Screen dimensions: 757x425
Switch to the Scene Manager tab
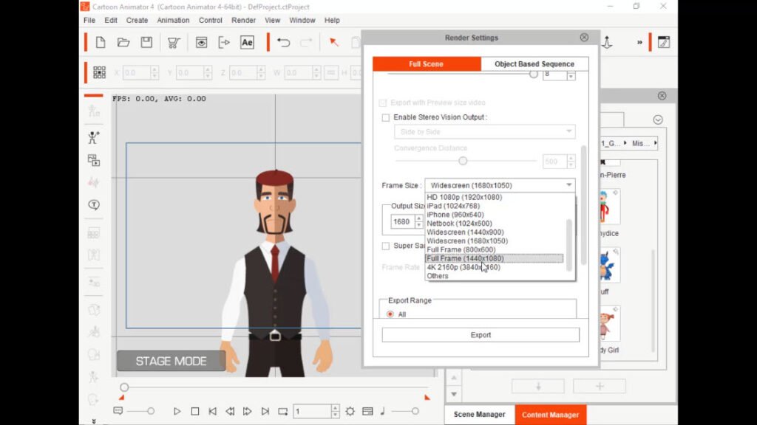coord(479,415)
